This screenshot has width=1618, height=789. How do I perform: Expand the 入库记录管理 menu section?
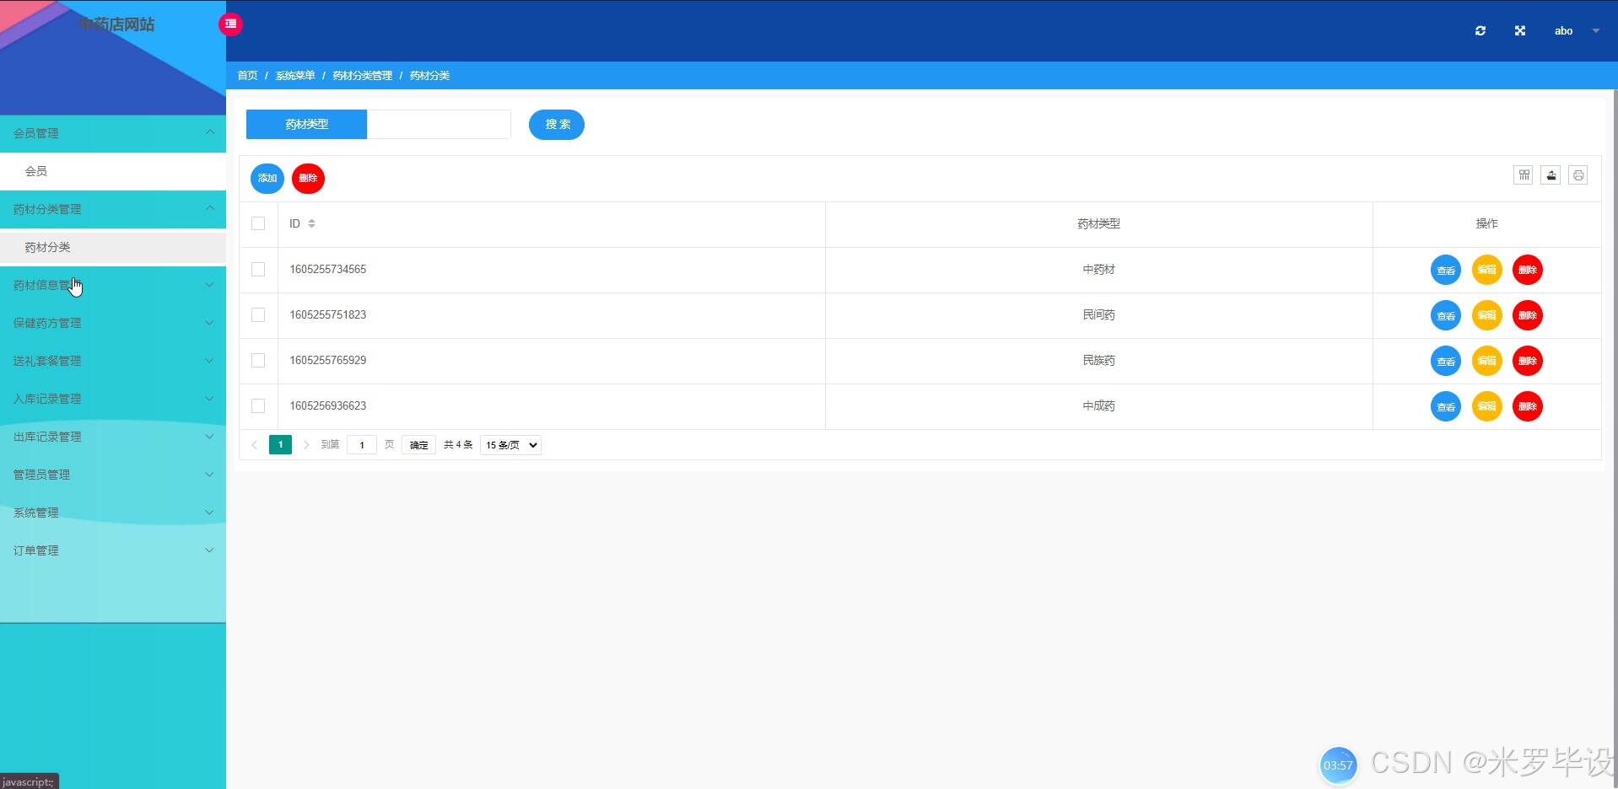click(113, 399)
